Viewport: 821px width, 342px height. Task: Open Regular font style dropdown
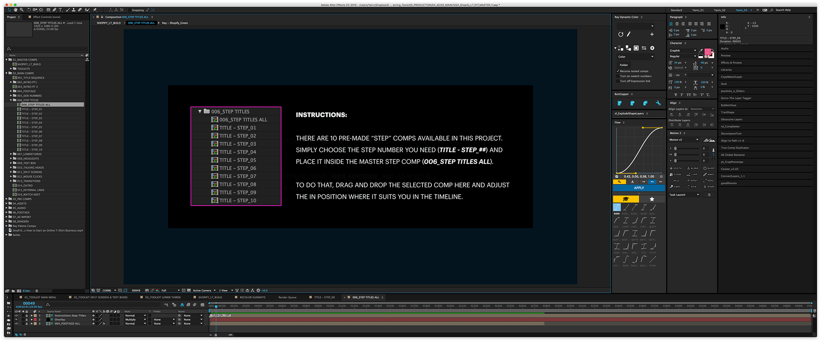pyautogui.click(x=683, y=56)
